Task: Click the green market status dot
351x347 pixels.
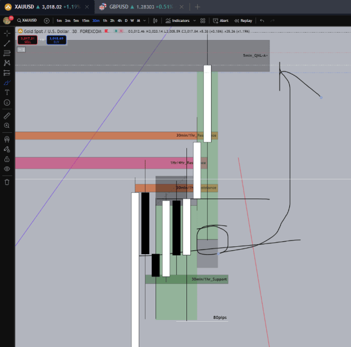Action: coord(116,31)
